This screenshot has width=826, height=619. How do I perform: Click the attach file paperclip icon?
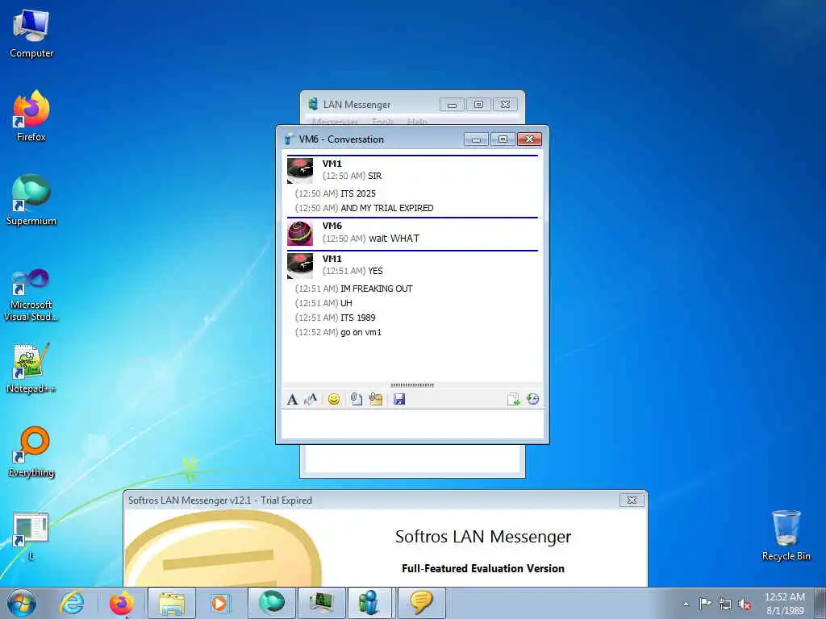pos(356,400)
